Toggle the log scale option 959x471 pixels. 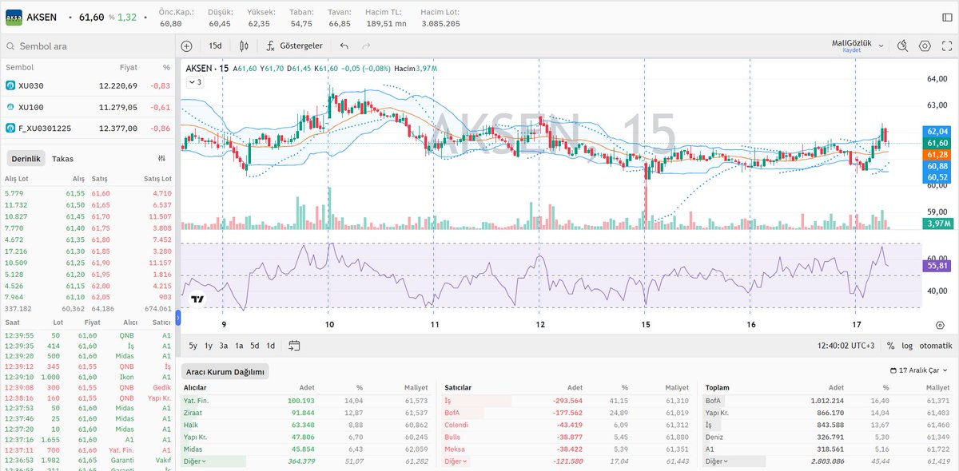(x=906, y=346)
